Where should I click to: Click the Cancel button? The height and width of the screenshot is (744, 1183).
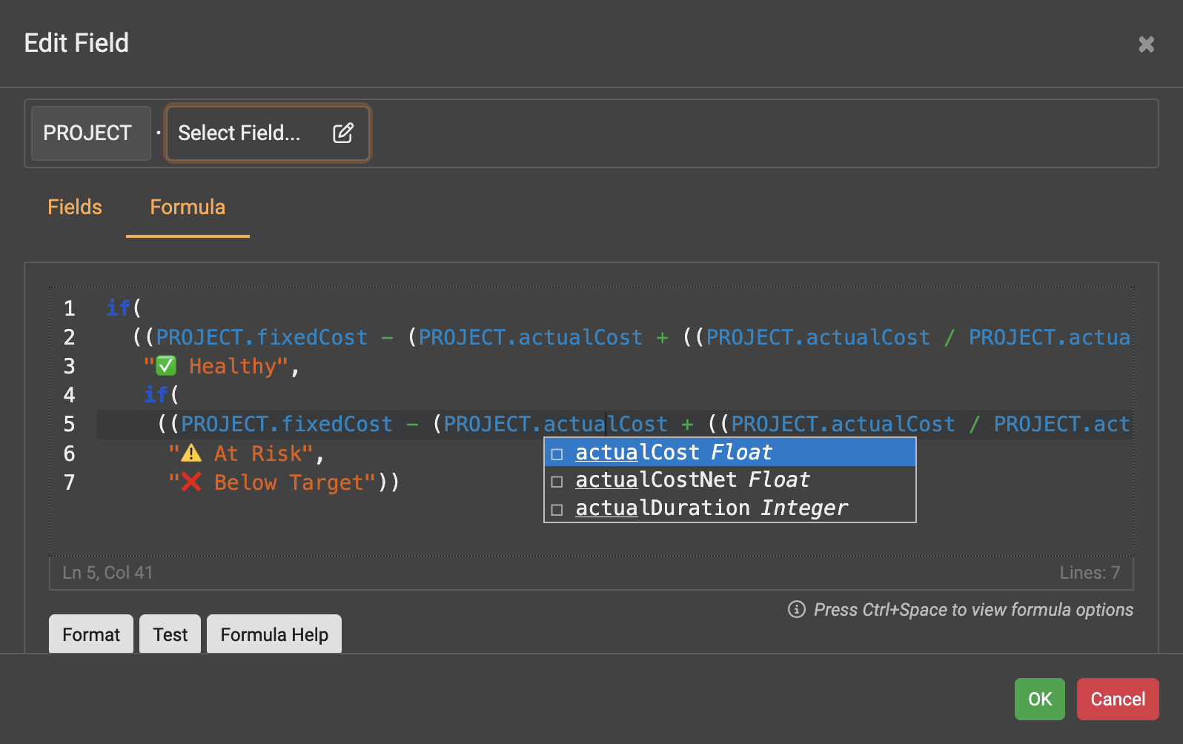click(x=1118, y=699)
